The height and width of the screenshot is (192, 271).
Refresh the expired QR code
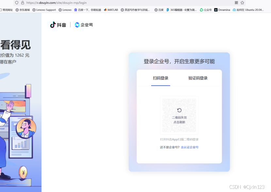tap(179, 110)
